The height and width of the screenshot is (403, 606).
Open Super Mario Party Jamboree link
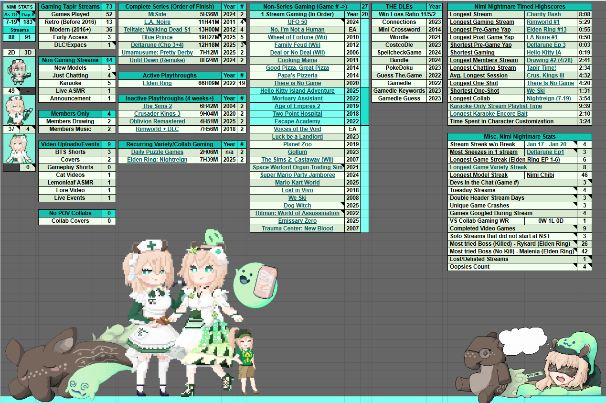pyautogui.click(x=298, y=175)
